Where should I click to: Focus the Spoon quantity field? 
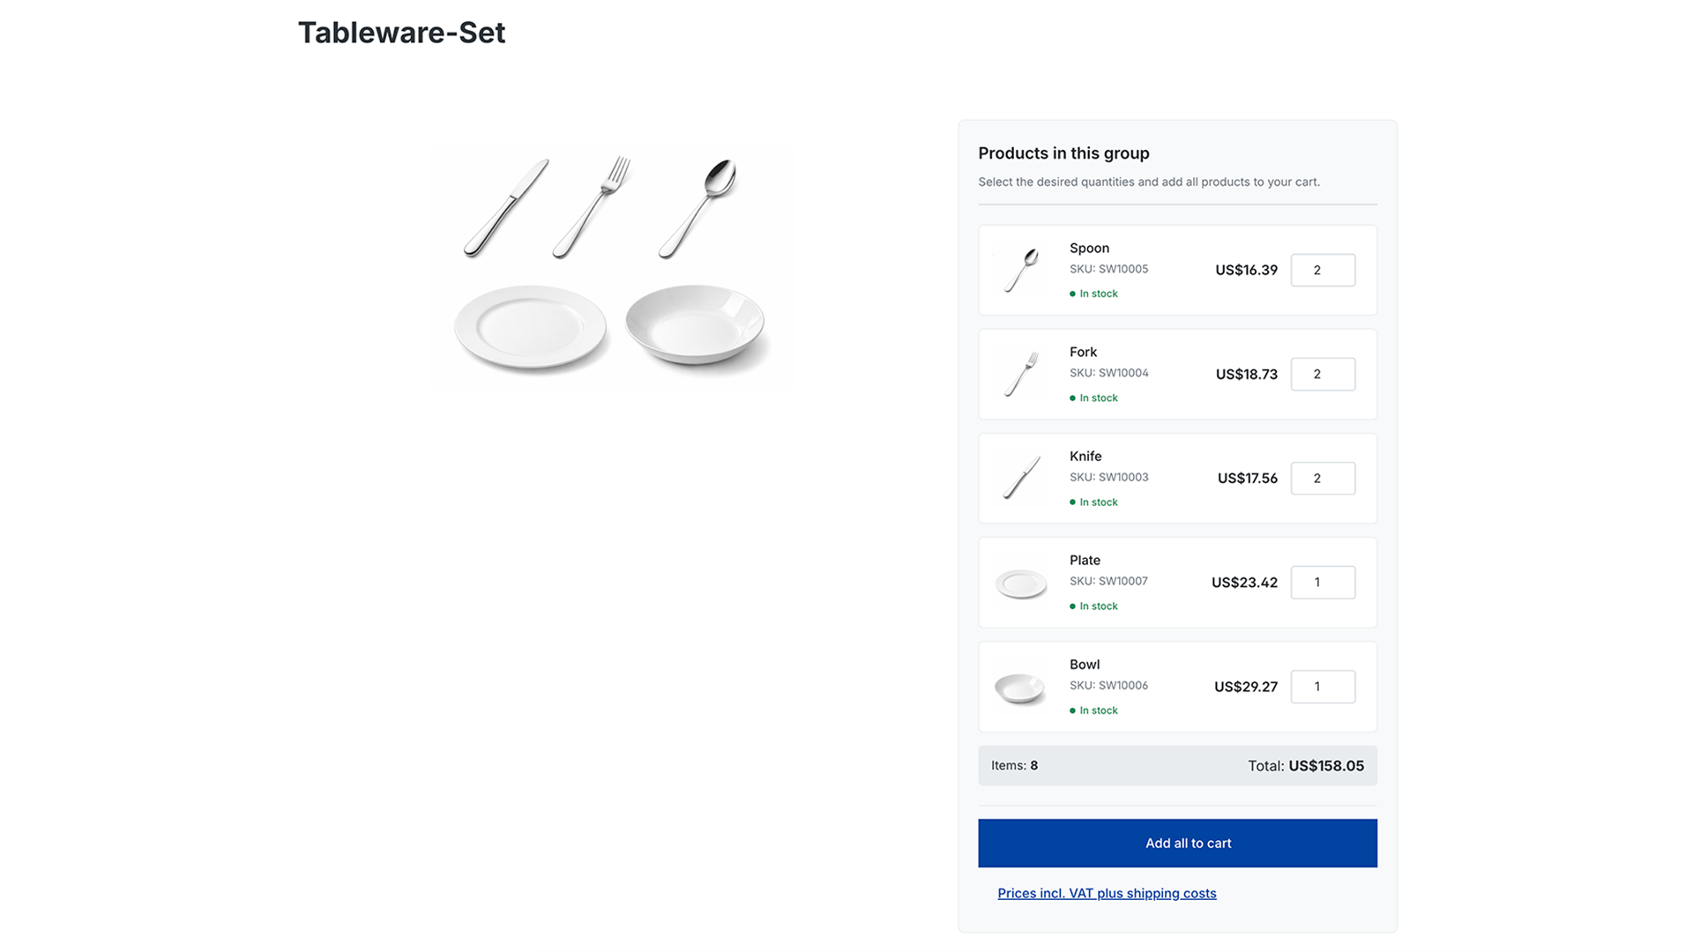point(1323,270)
